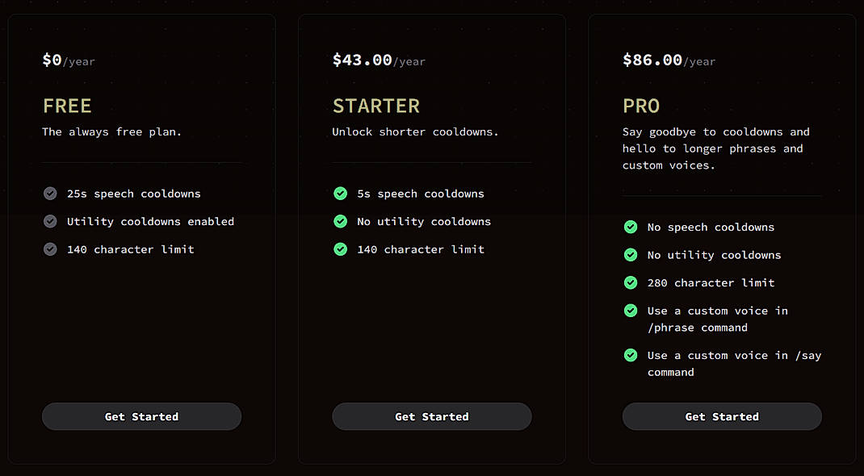
Task: Click Get Started under the STARTER plan
Action: pos(431,416)
